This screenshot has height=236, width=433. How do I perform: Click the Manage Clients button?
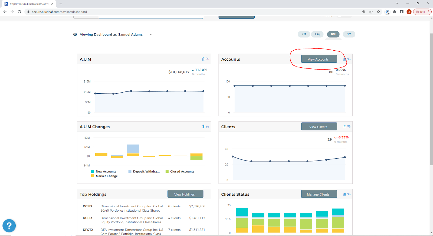(319, 194)
